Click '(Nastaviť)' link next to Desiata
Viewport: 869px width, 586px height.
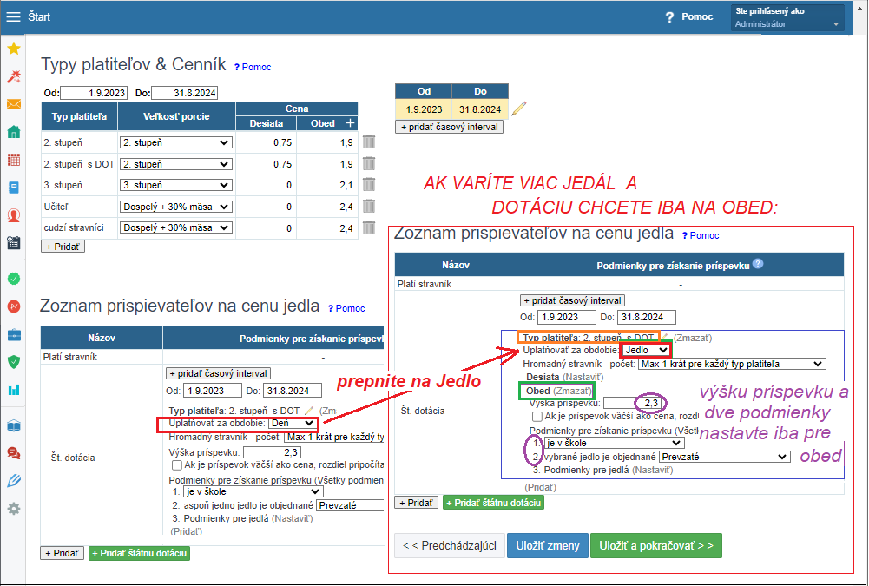[x=583, y=377]
